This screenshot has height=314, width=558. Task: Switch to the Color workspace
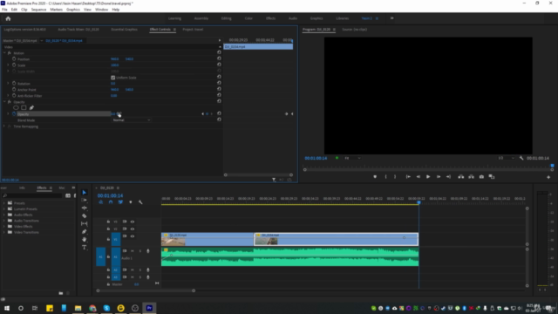(x=248, y=18)
